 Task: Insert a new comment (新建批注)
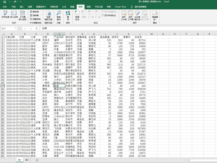(x=77, y=15)
